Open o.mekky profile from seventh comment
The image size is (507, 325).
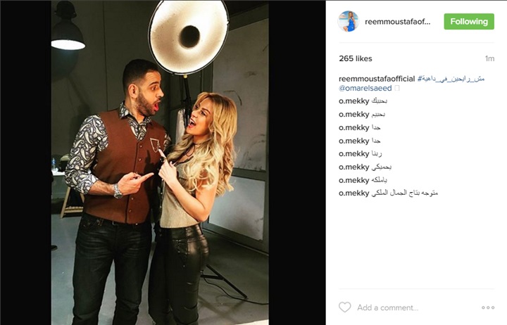pyautogui.click(x=353, y=180)
